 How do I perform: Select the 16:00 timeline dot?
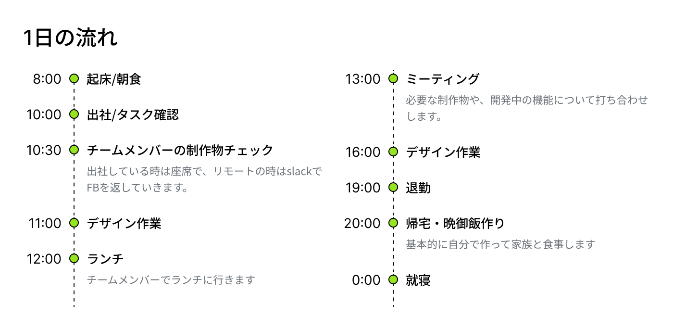click(x=393, y=152)
